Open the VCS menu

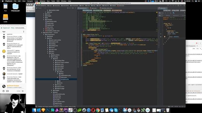tap(58, 1)
